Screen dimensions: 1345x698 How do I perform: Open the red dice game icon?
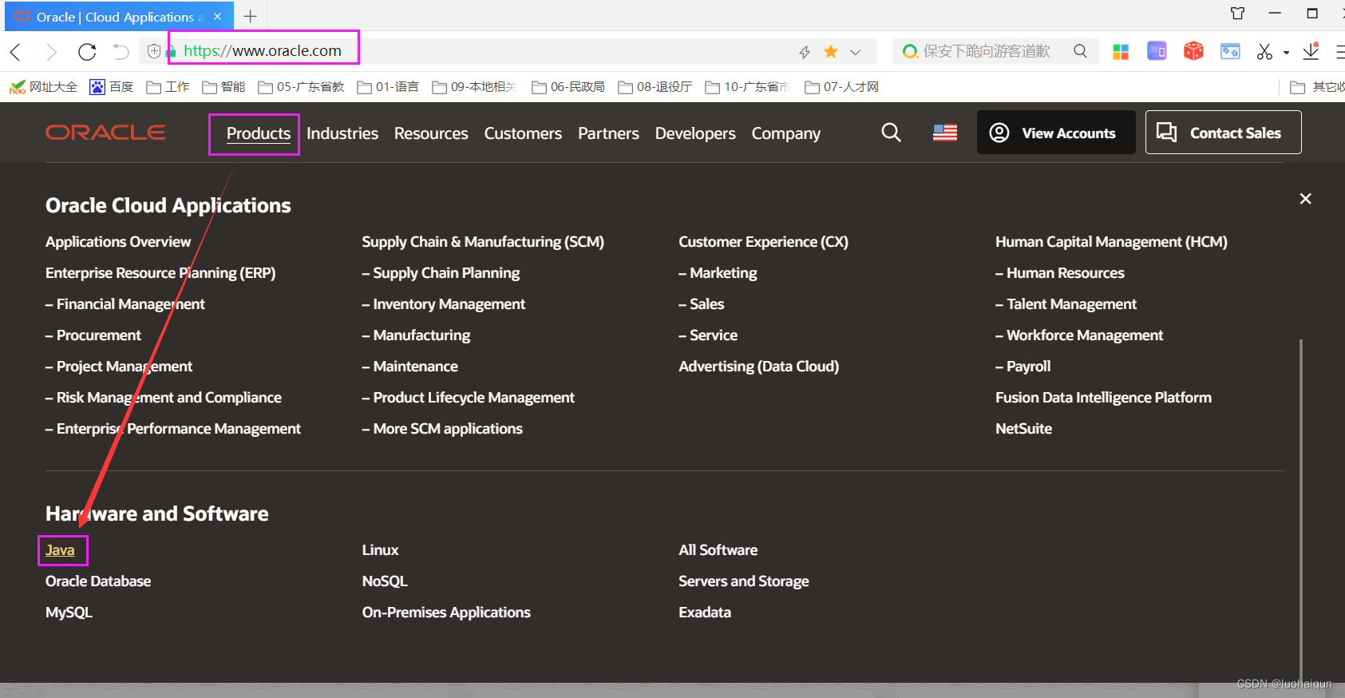(x=1193, y=51)
